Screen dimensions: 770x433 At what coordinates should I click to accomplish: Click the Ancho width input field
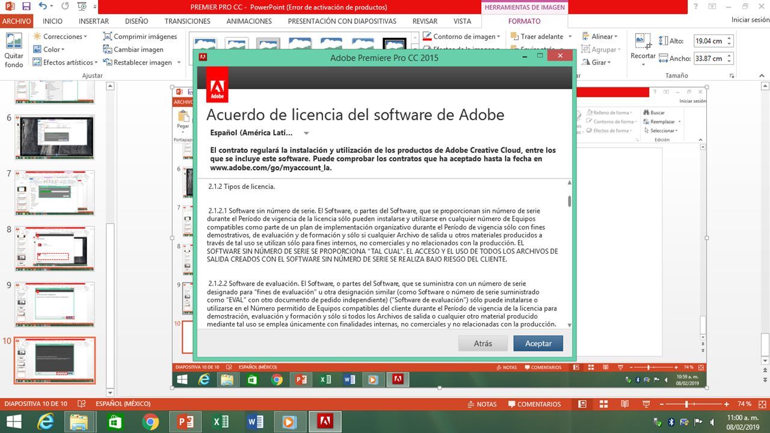pyautogui.click(x=709, y=58)
